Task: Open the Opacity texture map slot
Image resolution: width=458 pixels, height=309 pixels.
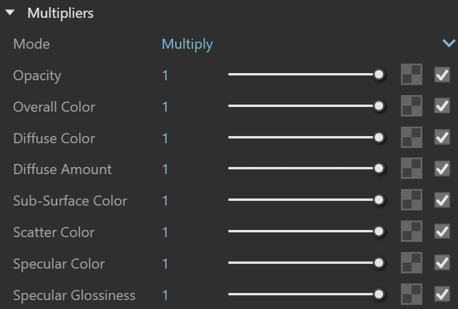Action: pyautogui.click(x=411, y=74)
